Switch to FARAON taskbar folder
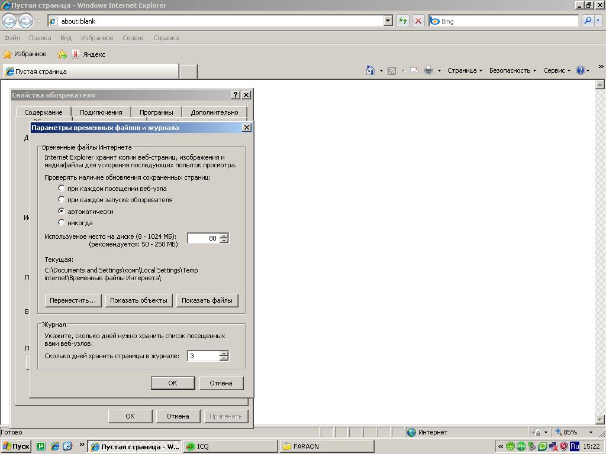606x454 pixels. pos(327,446)
